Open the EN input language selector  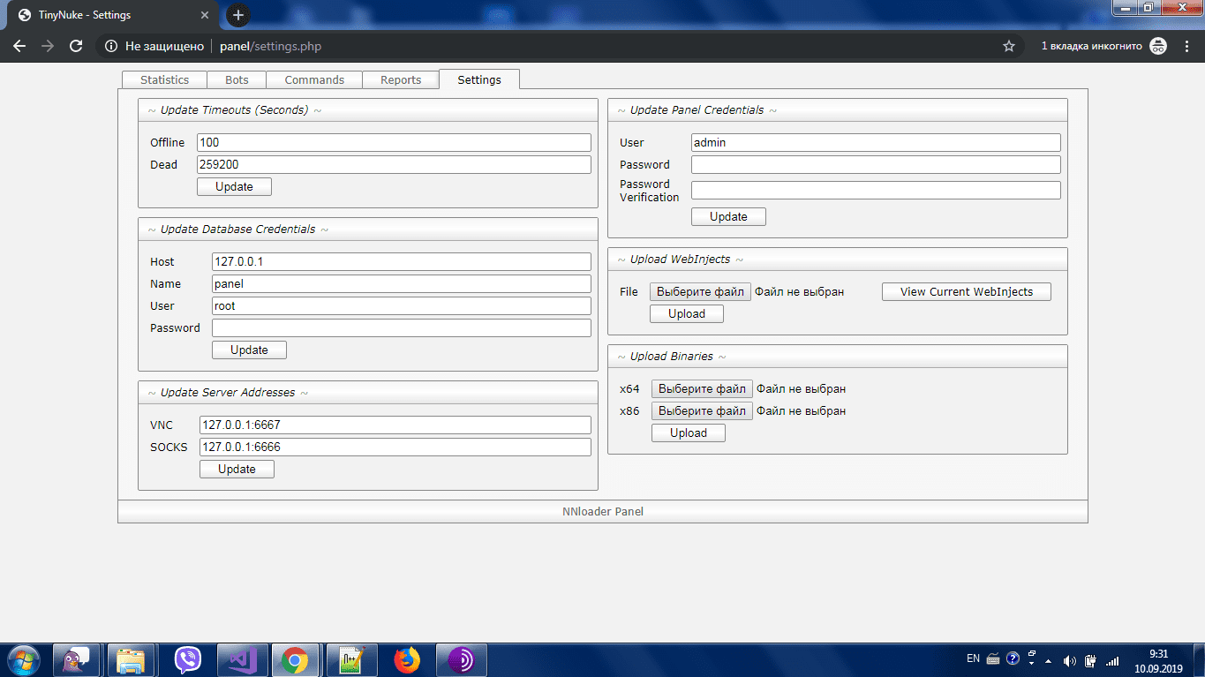973,658
